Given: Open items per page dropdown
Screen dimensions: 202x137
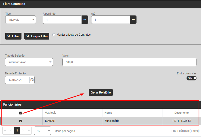Looking at the screenshot, I should [x=42, y=130].
